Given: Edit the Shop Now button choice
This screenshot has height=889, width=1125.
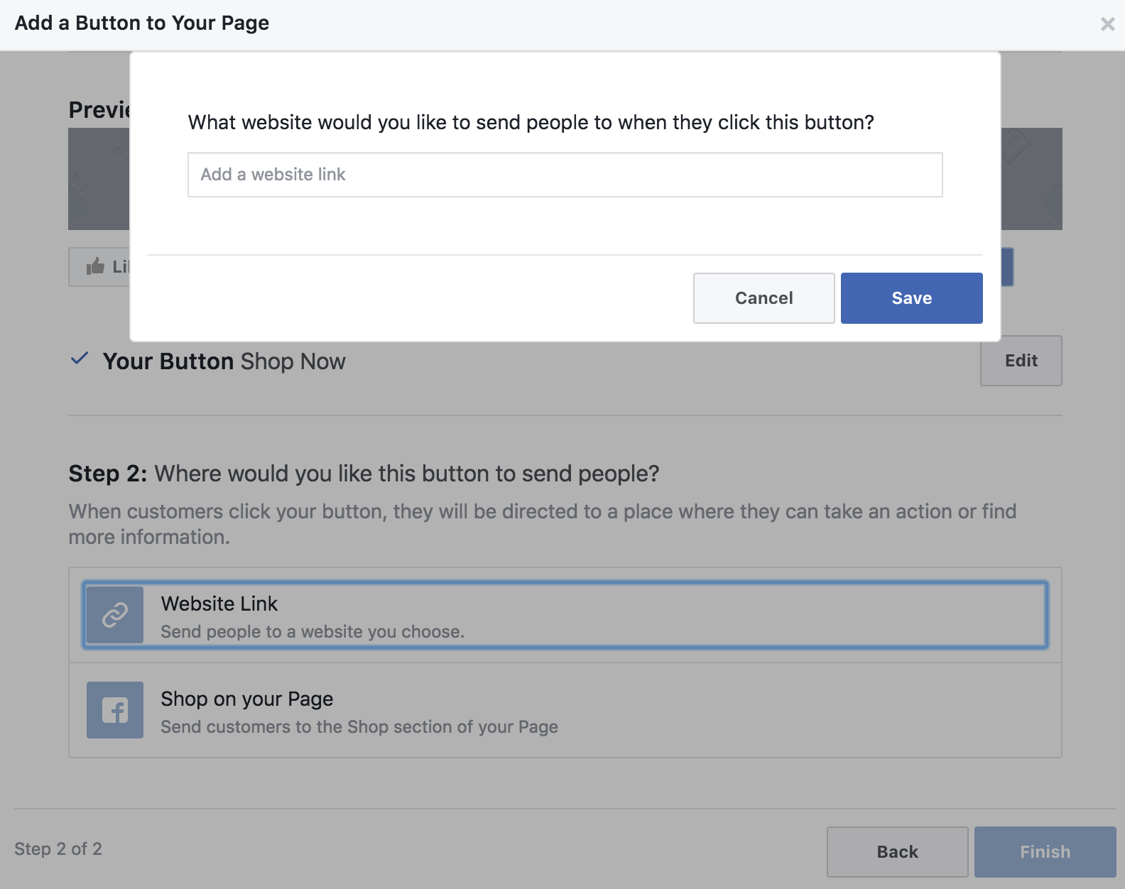Looking at the screenshot, I should tap(1021, 361).
